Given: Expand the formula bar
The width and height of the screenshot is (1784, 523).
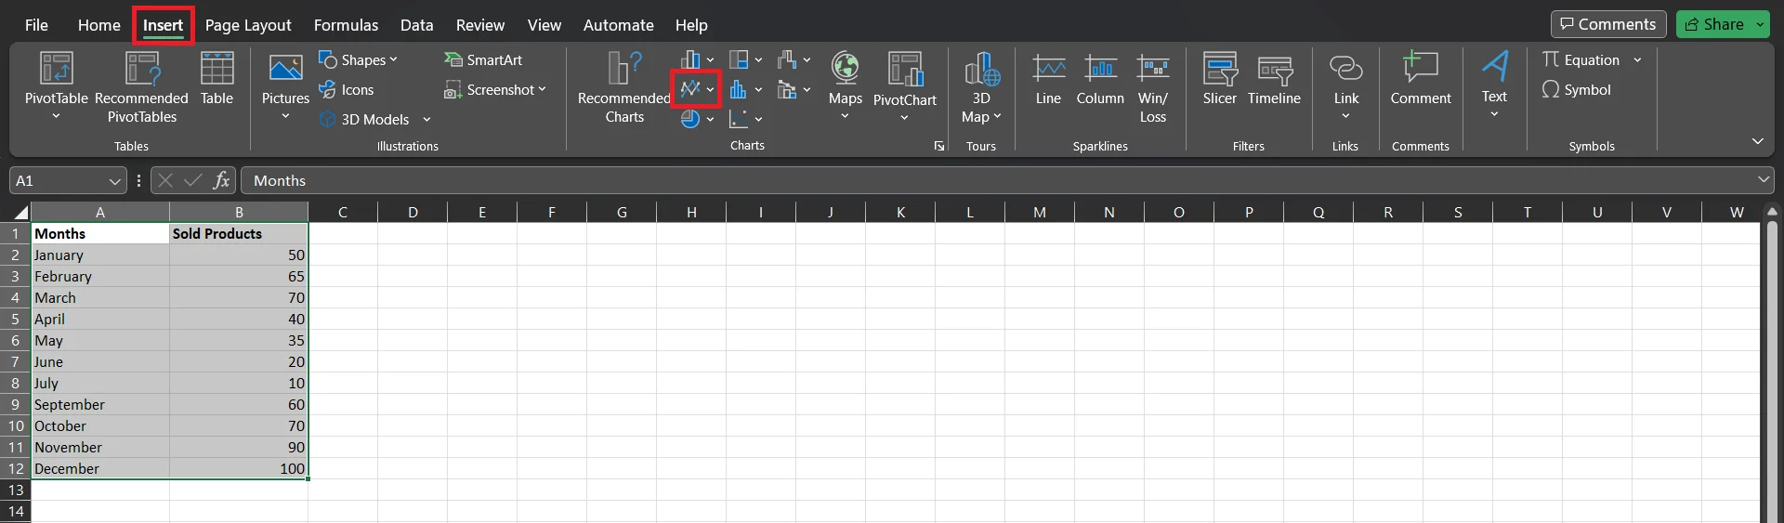Looking at the screenshot, I should tap(1764, 180).
